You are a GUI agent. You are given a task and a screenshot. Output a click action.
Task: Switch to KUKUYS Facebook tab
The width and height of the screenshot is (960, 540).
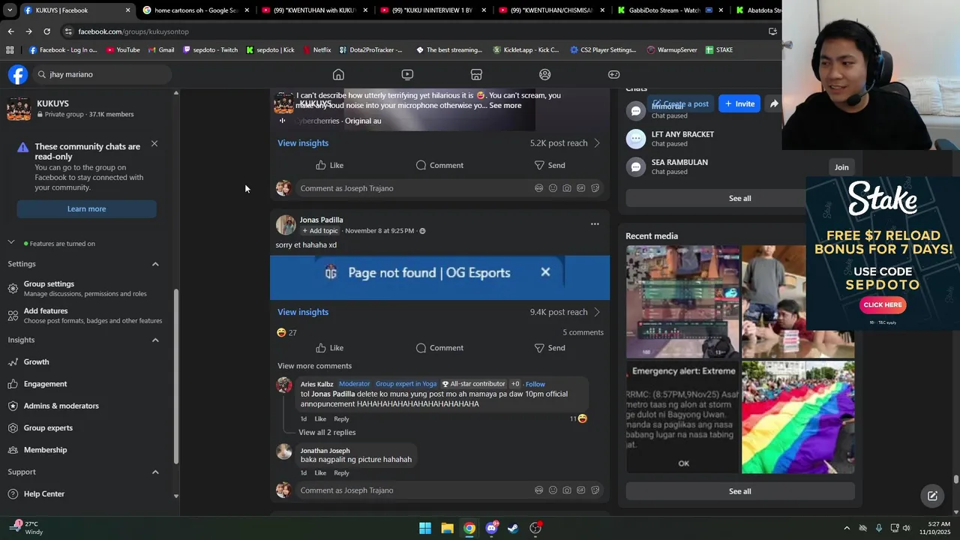[x=76, y=10]
